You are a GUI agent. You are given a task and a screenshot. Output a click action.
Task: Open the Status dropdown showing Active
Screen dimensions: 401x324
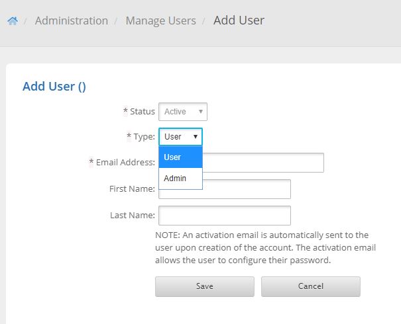pos(183,112)
